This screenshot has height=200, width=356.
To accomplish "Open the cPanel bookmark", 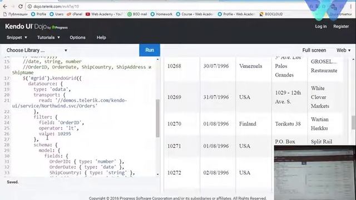I will 75,14.
